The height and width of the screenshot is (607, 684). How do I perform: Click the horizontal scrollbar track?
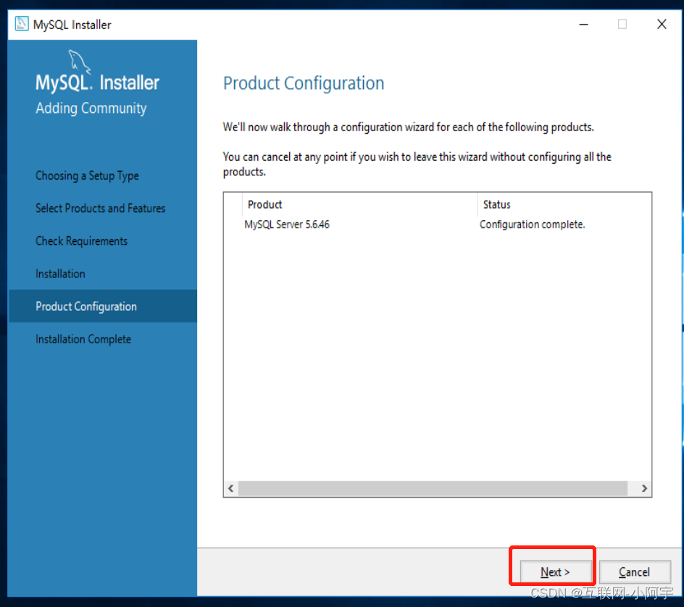point(435,488)
